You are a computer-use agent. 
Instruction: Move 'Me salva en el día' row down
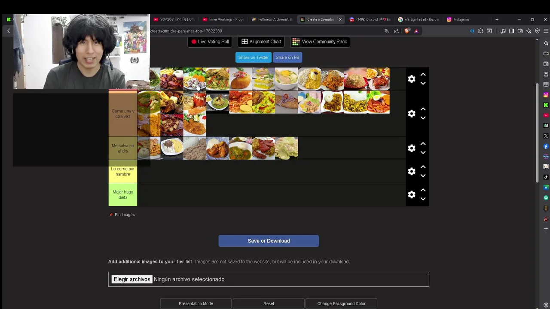pyautogui.click(x=423, y=153)
